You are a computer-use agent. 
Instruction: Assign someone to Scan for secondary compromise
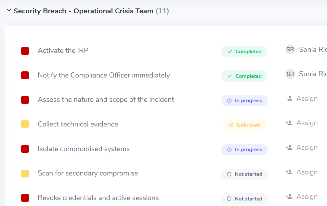(x=307, y=172)
